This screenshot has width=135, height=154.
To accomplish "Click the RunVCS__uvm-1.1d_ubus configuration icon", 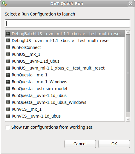I will 8,116.
